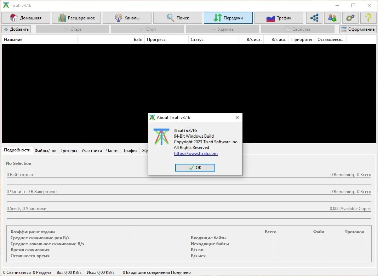Viewport: 378px width, 276px height.
Task: Click 'Tixati v3.16' bold heading in dialog
Action: click(x=185, y=131)
